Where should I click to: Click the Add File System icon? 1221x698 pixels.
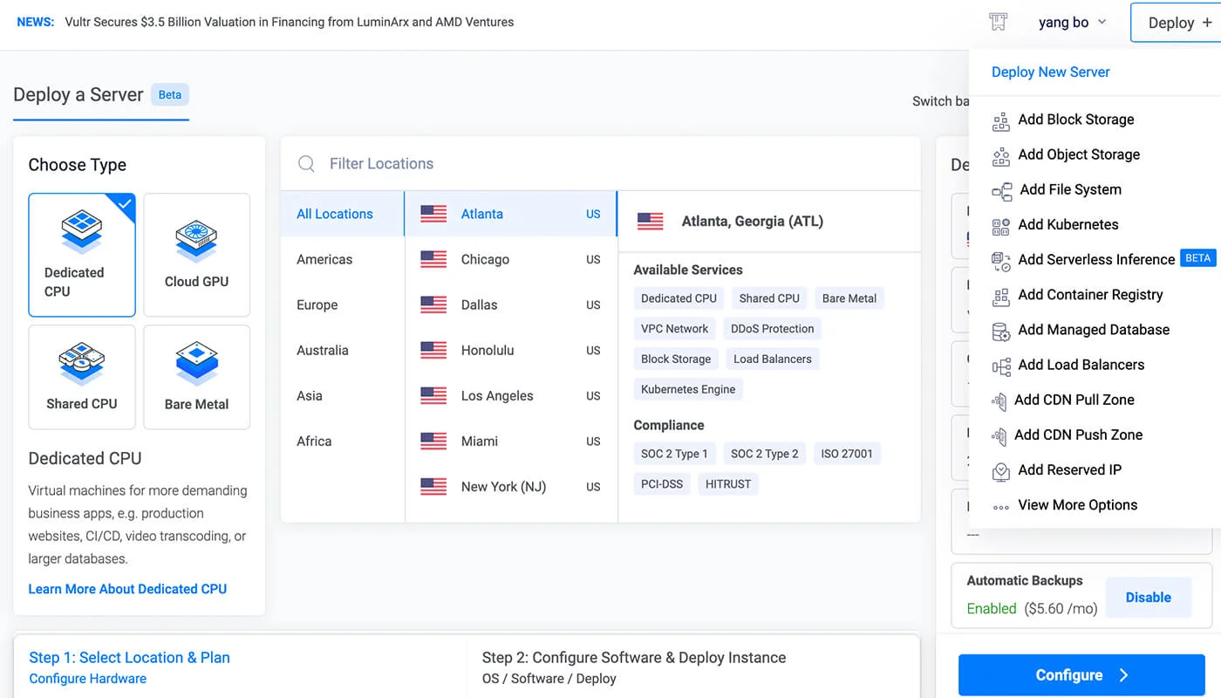tap(1002, 190)
